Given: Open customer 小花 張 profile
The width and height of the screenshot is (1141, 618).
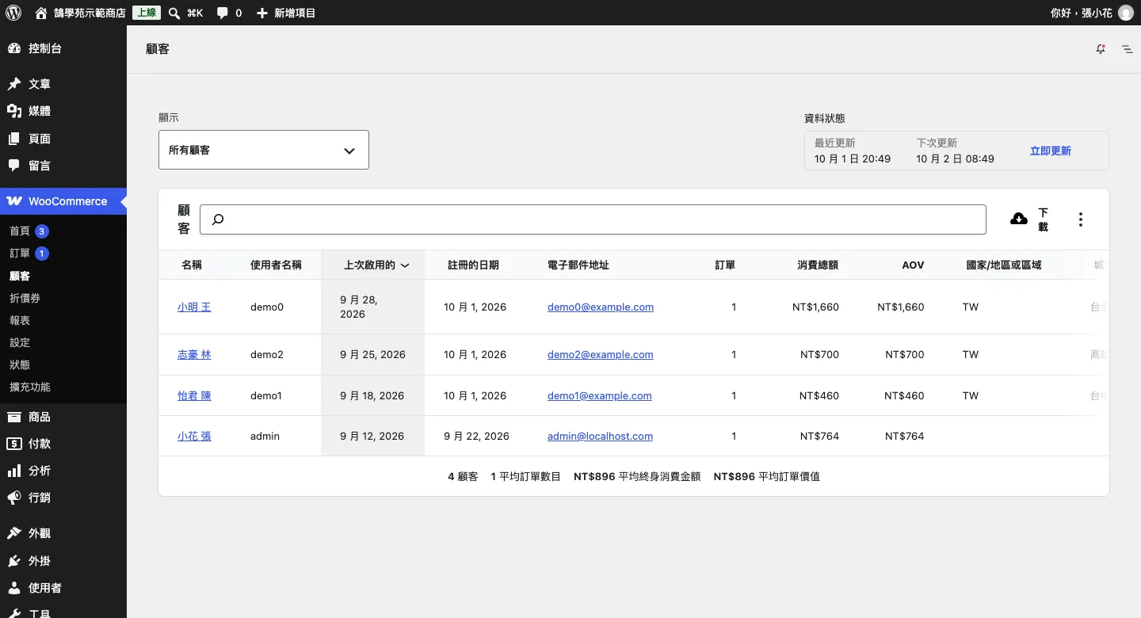Looking at the screenshot, I should click(x=194, y=437).
